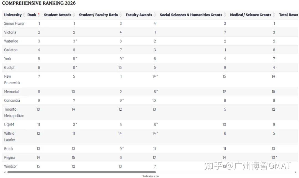Click the Faculty Awards header text

coord(139,15)
